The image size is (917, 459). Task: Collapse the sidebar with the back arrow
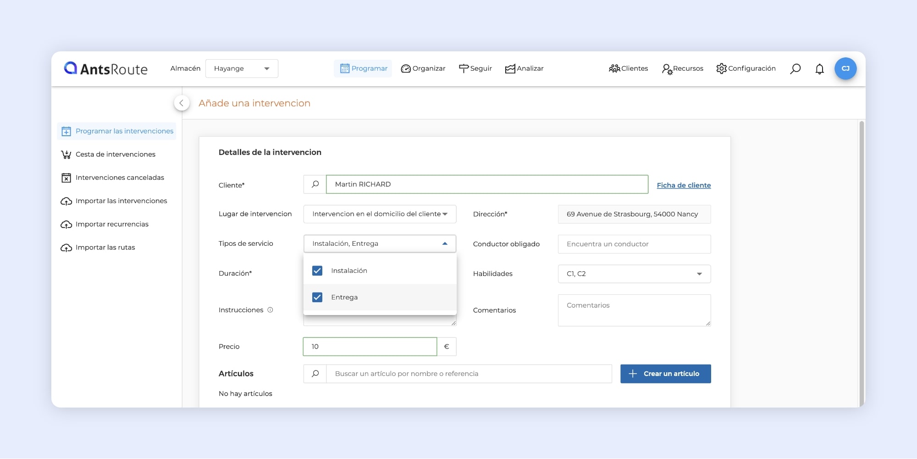182,103
